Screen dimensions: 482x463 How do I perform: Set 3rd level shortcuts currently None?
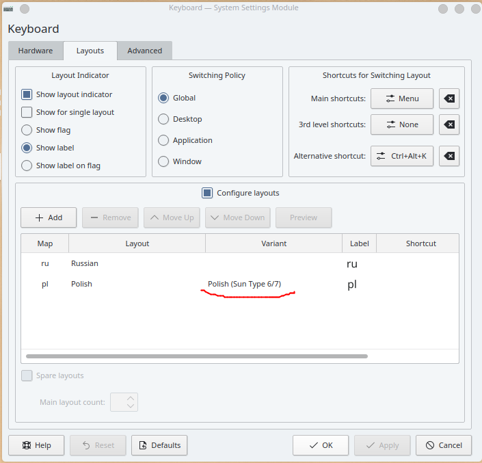(402, 124)
